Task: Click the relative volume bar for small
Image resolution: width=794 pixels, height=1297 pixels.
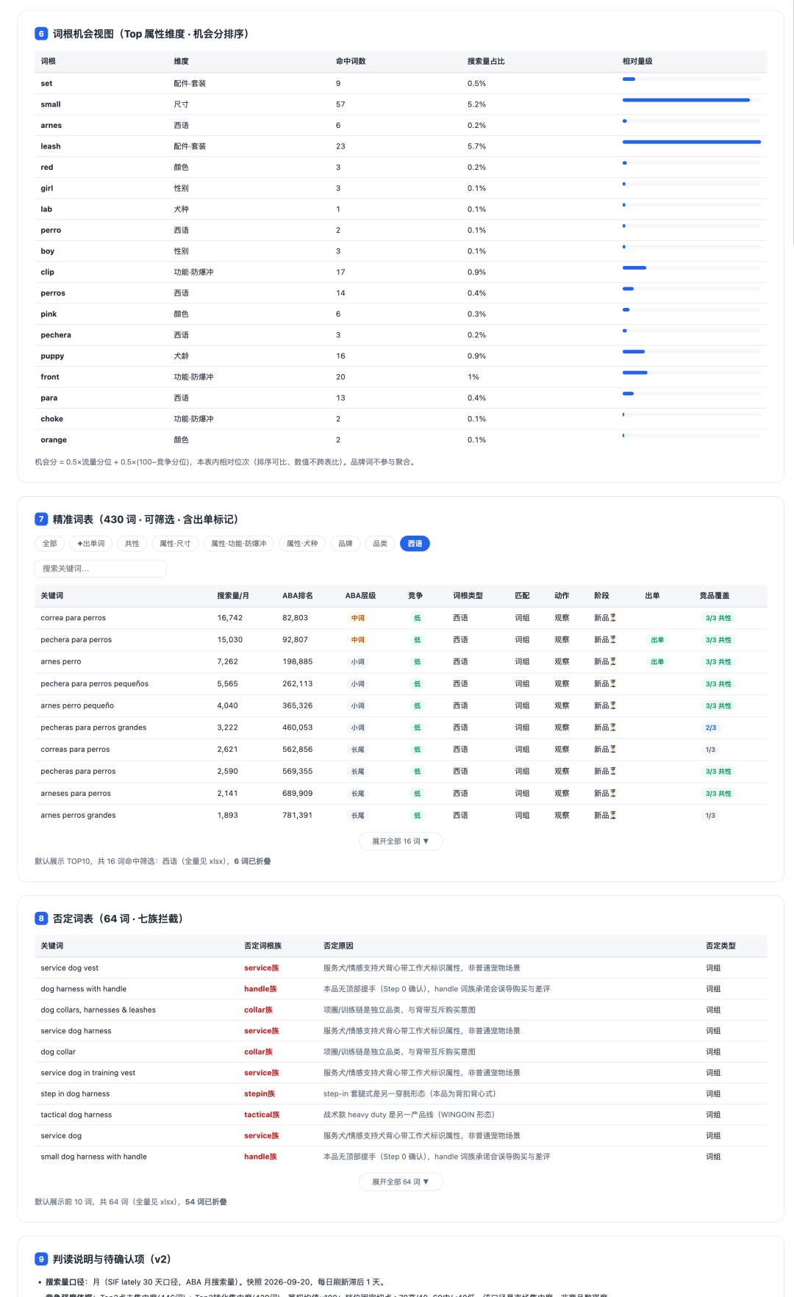Action: pyautogui.click(x=691, y=100)
